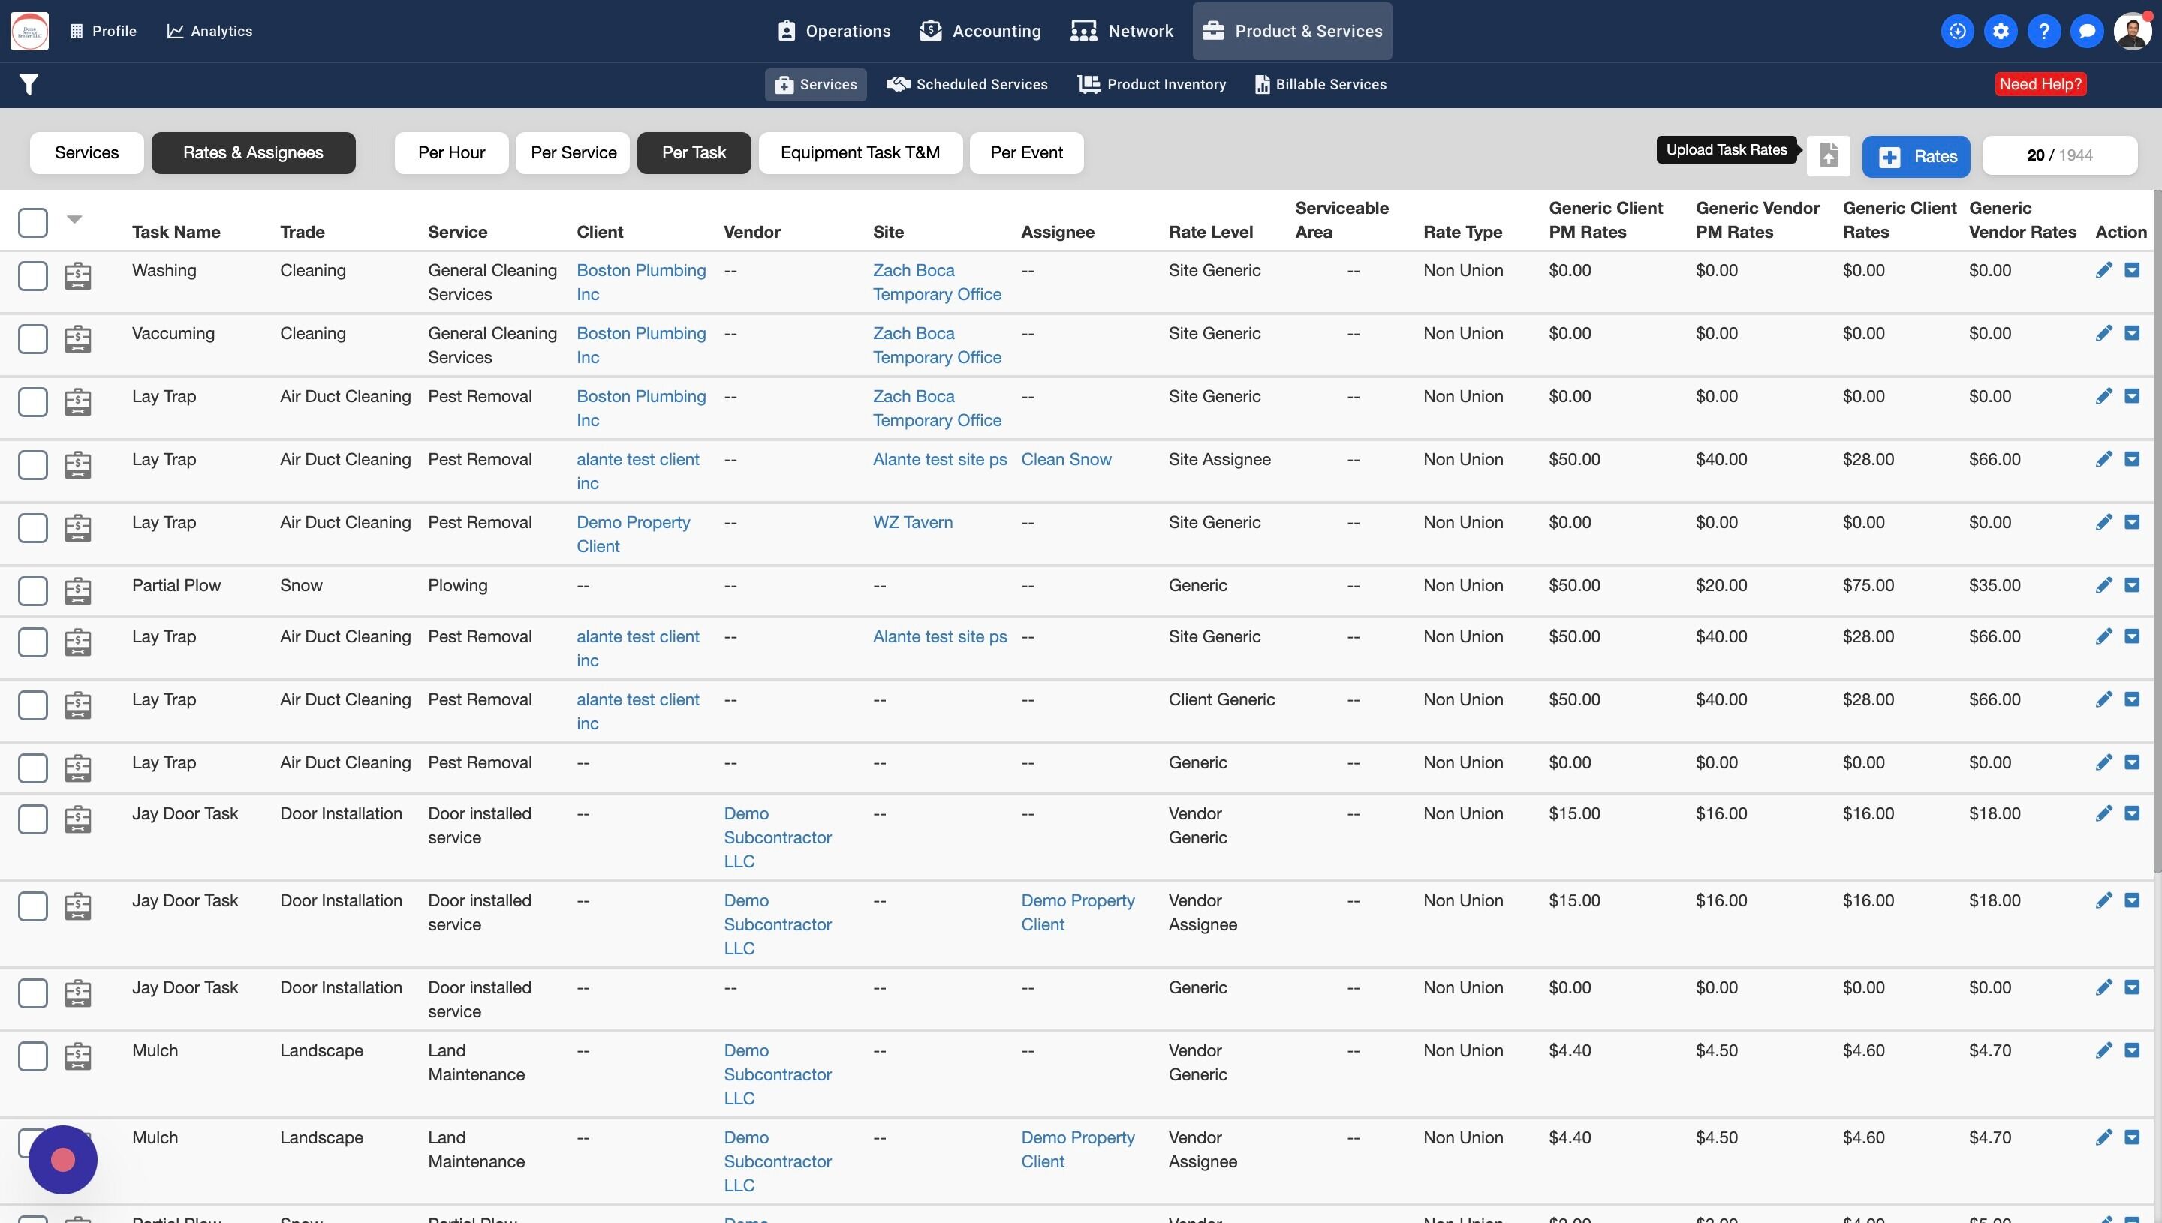Screen dimensions: 2162x1223
Task: Click rate icon beside Partial Plow row
Action: (x=78, y=590)
